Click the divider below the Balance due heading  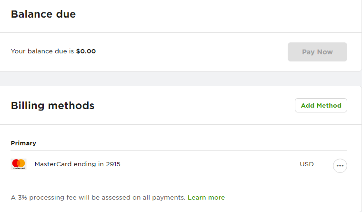point(181,32)
